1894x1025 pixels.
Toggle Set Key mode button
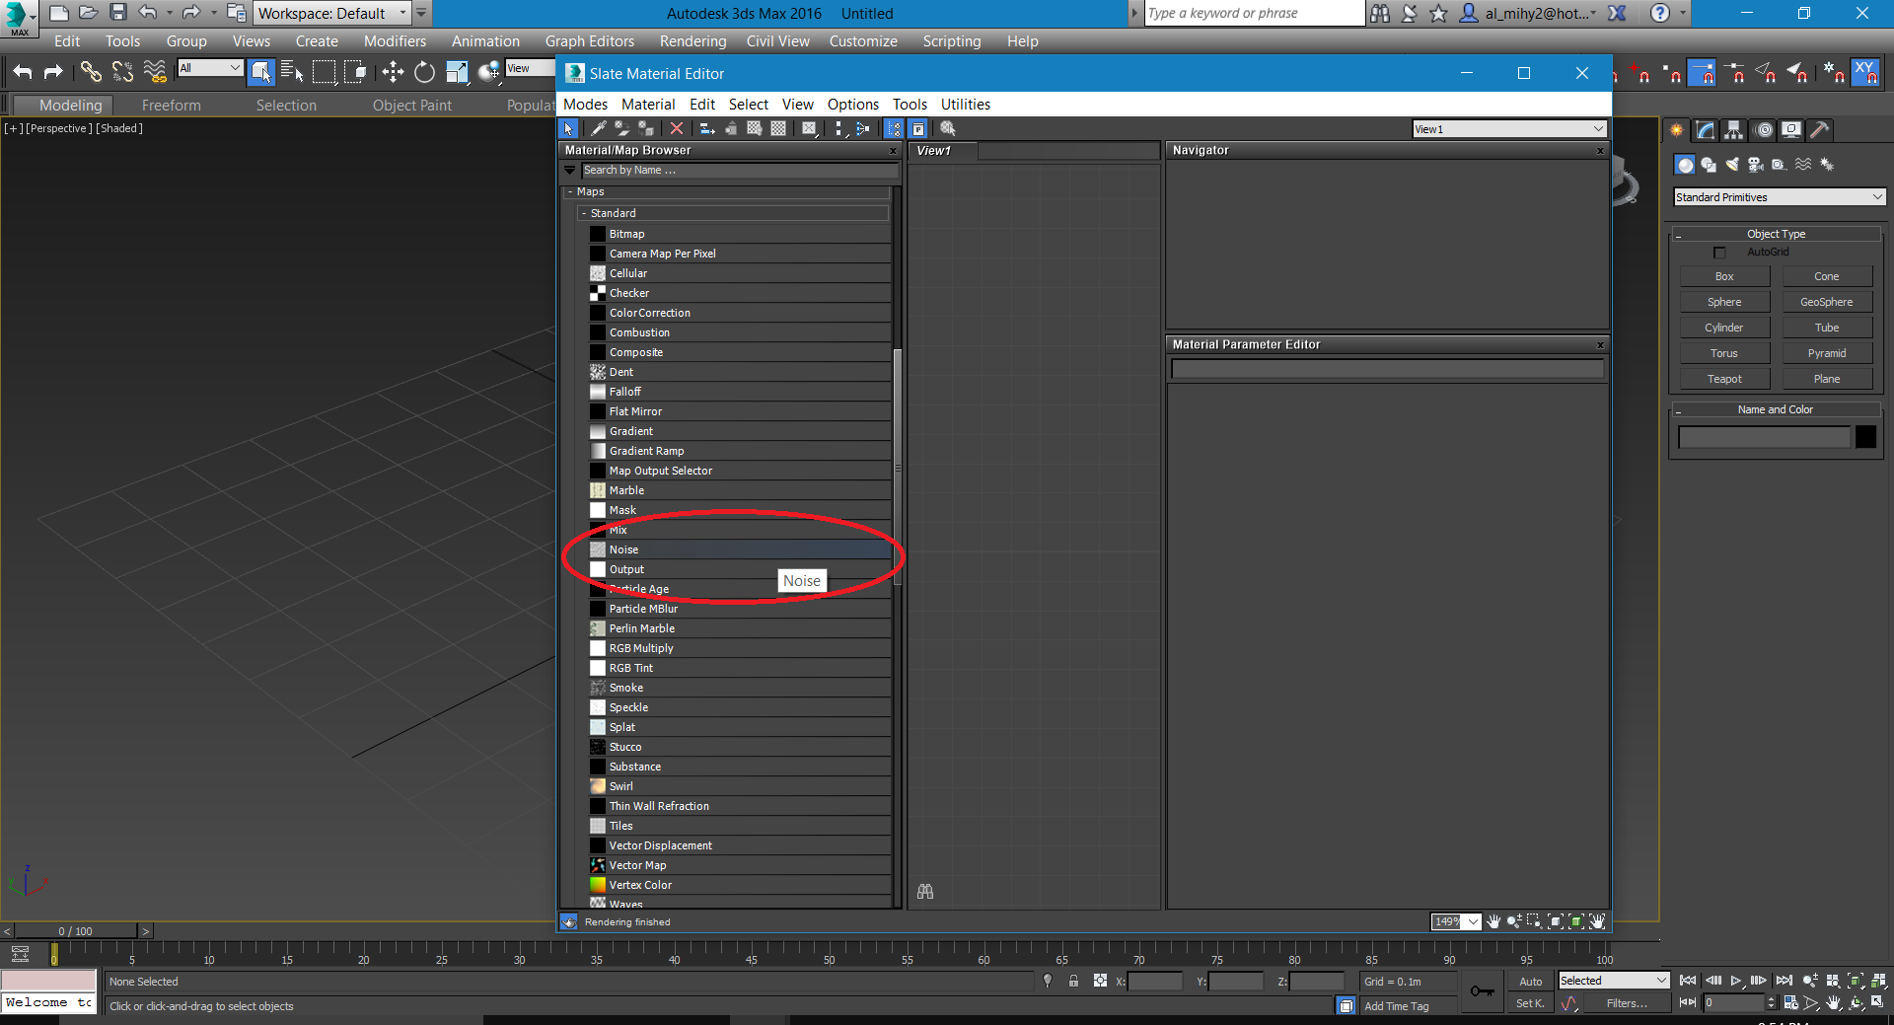click(1530, 1003)
